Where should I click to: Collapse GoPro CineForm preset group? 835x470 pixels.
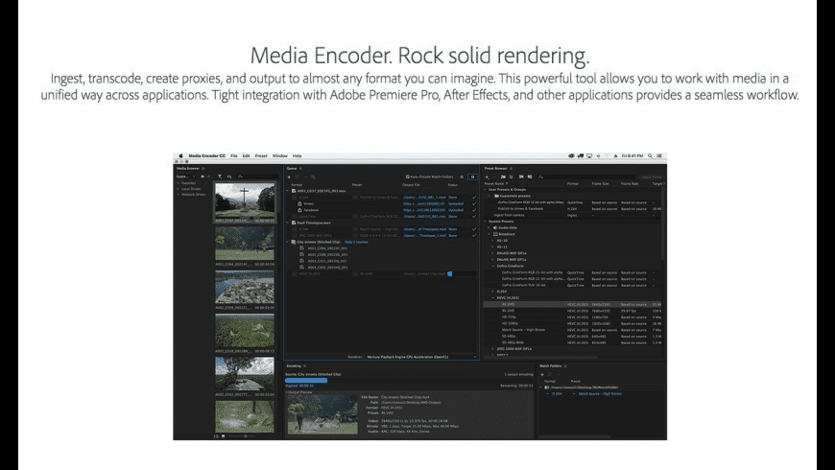point(493,266)
